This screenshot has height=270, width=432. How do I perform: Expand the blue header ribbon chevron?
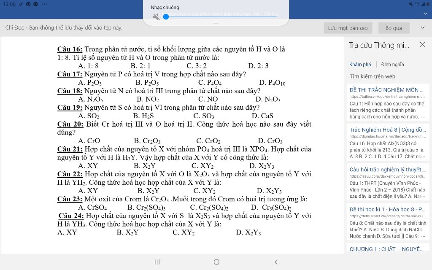point(426,13)
